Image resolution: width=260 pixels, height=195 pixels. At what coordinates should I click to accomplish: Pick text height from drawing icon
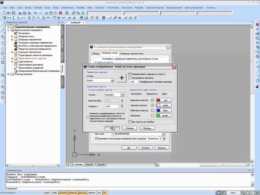point(122,101)
